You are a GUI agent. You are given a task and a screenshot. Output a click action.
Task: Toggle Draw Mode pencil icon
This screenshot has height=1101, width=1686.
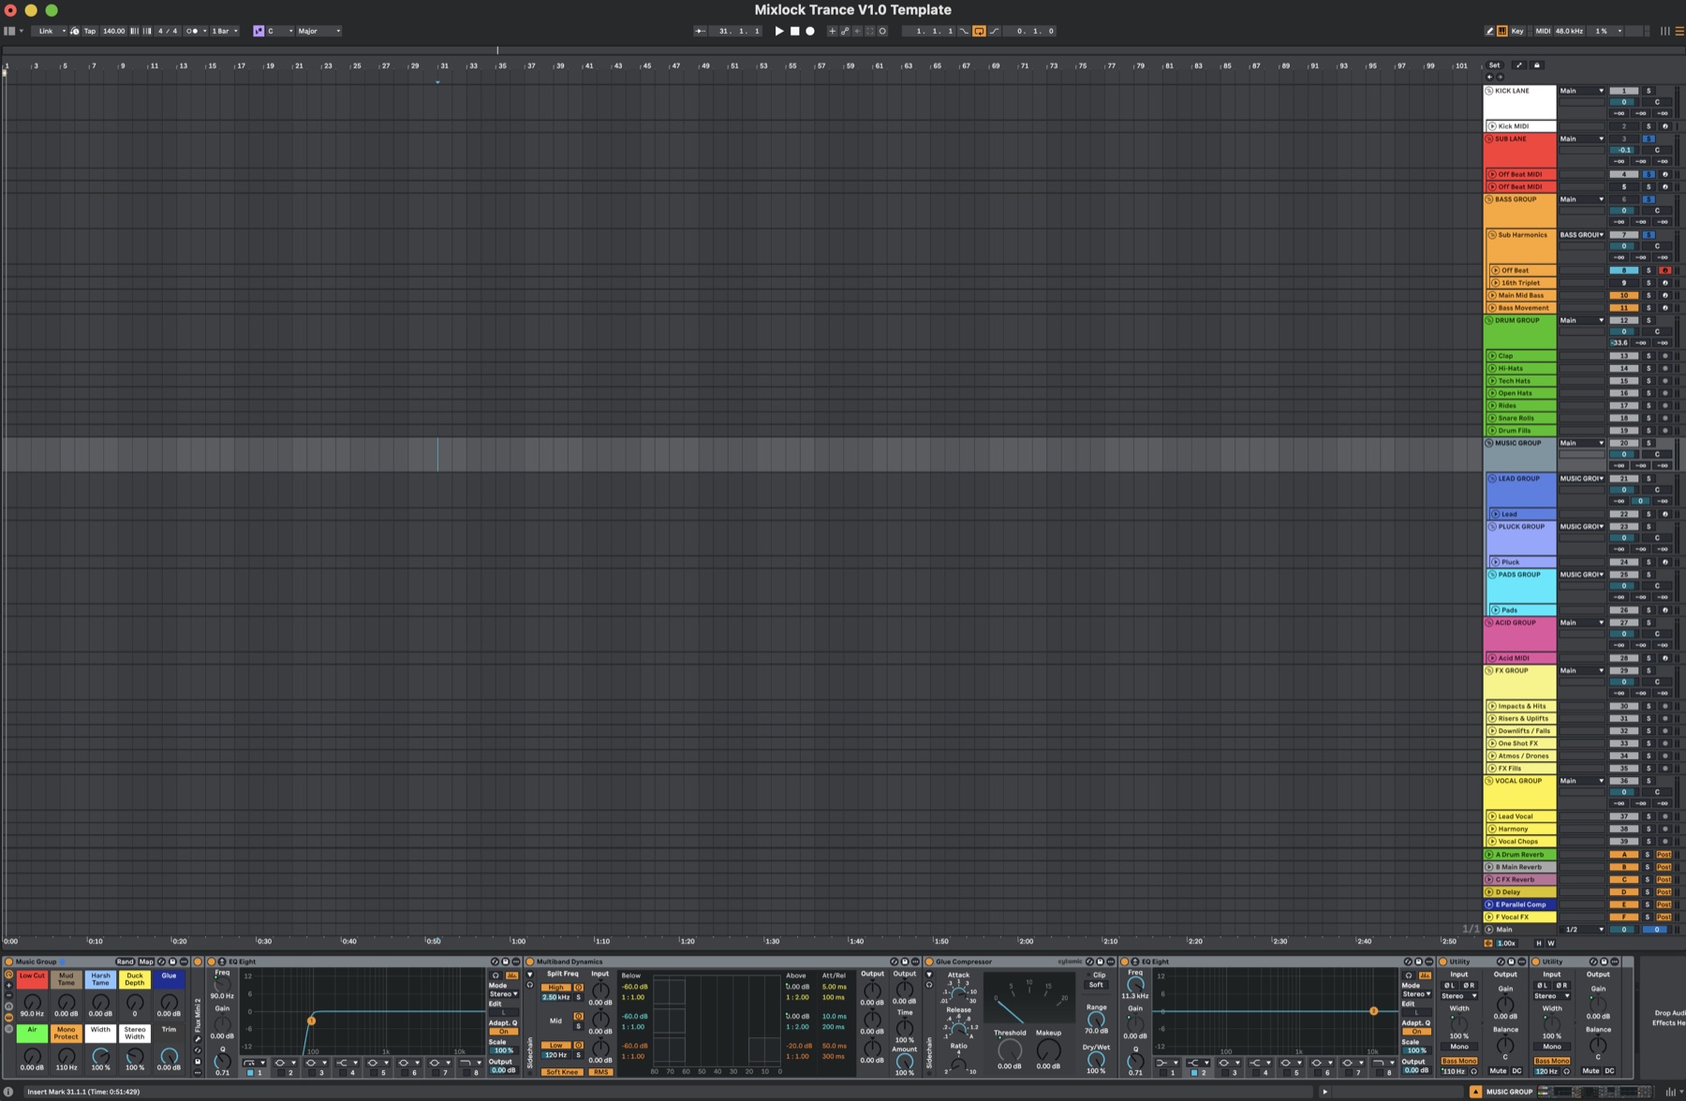tap(1489, 31)
